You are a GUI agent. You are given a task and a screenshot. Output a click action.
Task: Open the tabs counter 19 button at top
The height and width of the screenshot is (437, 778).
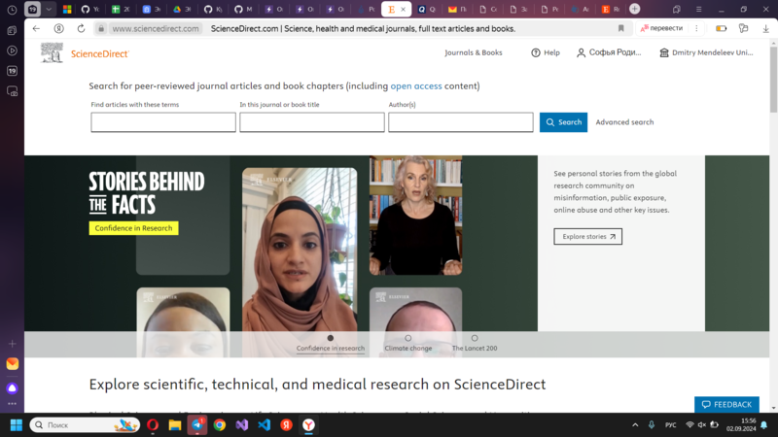pos(32,9)
